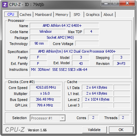The width and height of the screenshot is (137, 136).
Task: Click the Revision value JH-F3
Action: pyautogui.click(x=121, y=64)
